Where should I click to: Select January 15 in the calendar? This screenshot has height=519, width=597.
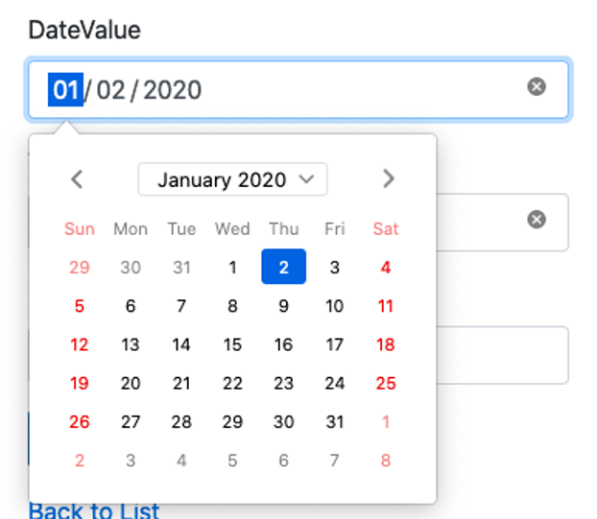coord(232,344)
